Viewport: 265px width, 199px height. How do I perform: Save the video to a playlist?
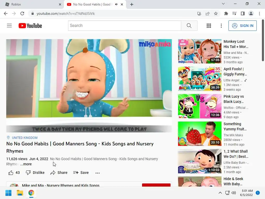coord(81,173)
